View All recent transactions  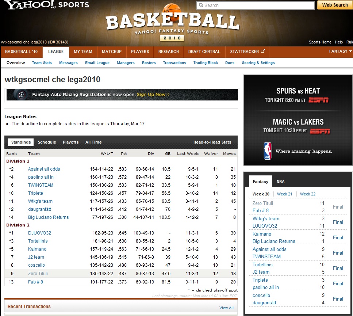click(226, 308)
